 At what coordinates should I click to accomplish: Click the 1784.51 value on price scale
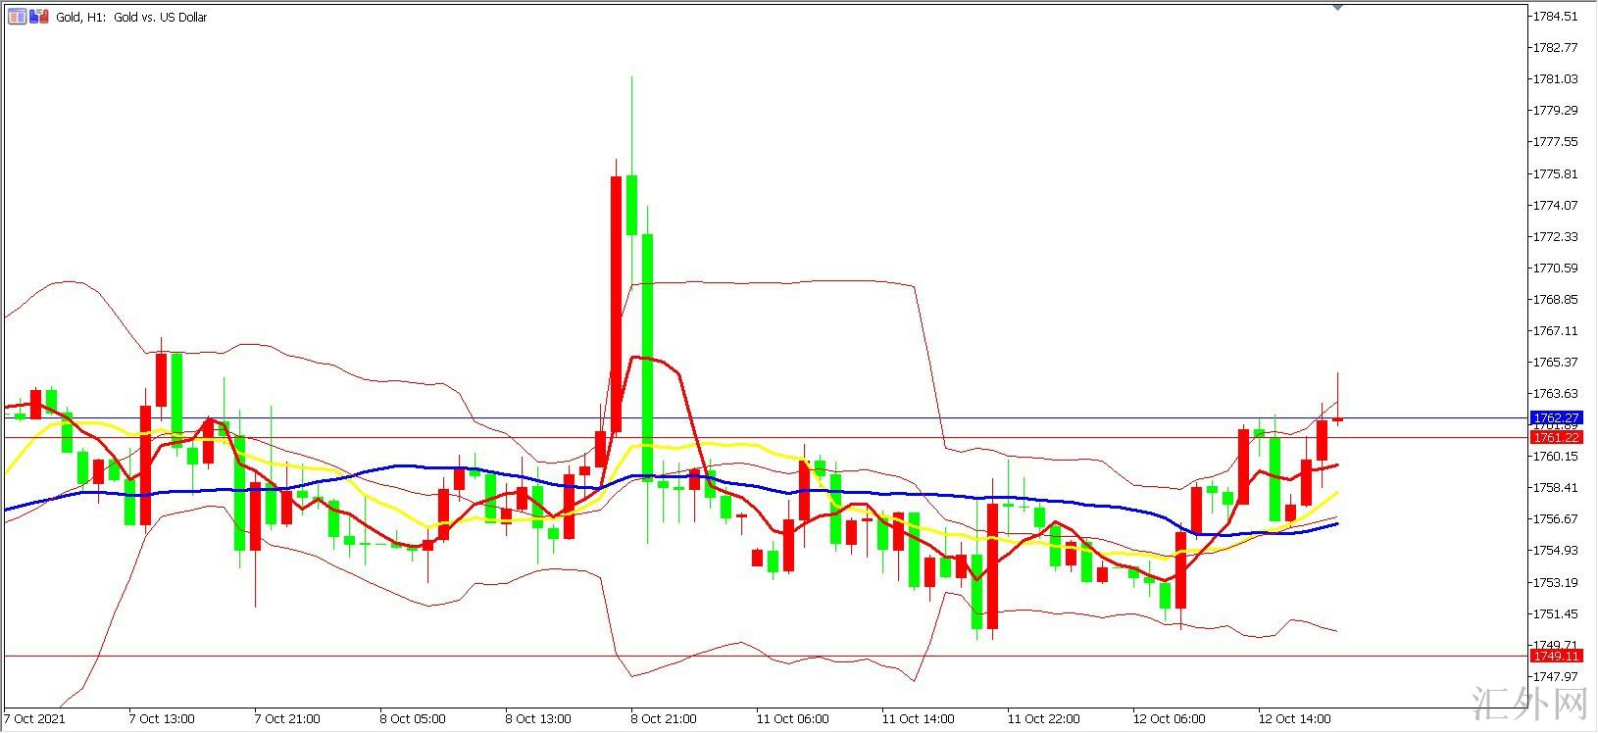(1556, 17)
